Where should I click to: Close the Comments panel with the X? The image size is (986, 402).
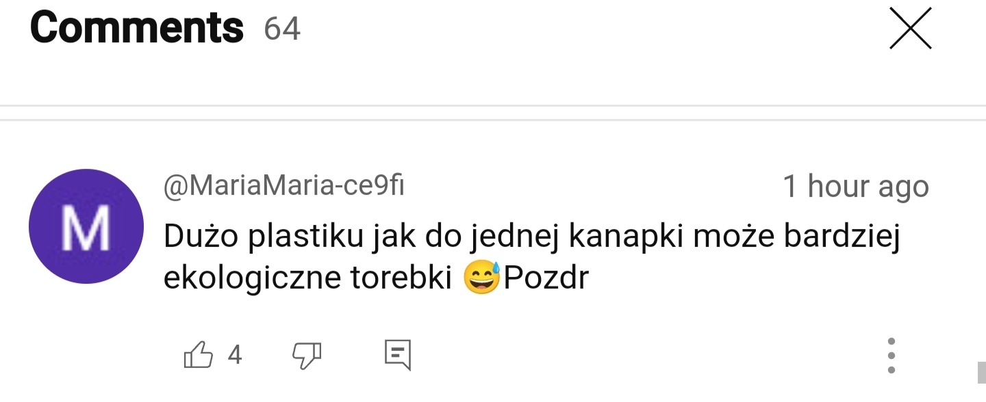(910, 29)
